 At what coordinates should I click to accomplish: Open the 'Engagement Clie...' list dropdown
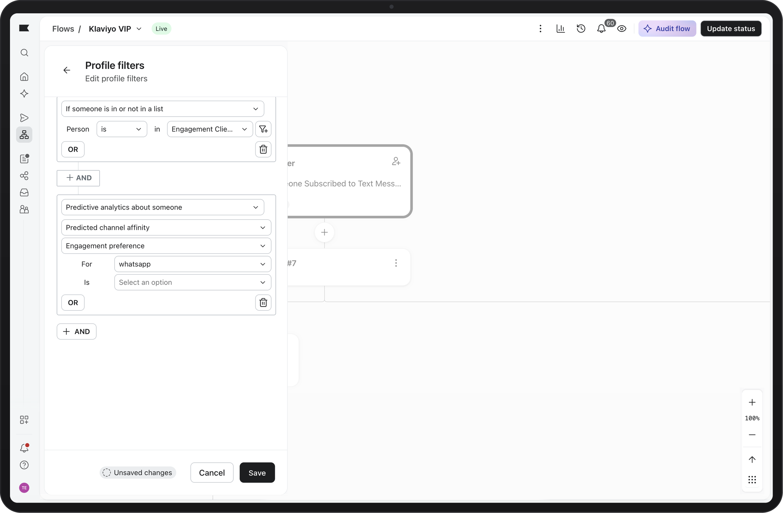pos(210,129)
